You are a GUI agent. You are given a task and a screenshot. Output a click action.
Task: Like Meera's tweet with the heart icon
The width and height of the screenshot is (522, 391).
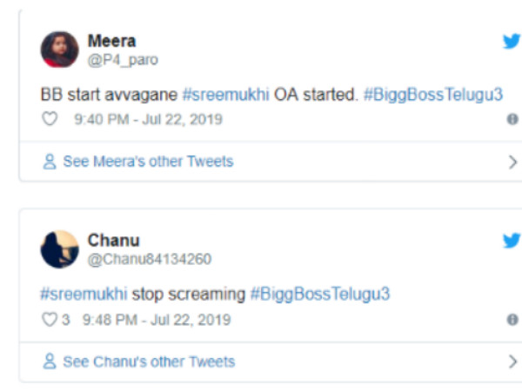pos(50,119)
